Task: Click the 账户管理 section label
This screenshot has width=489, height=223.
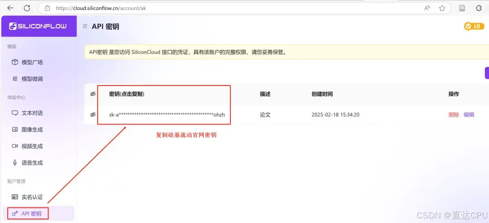Action: pos(17,181)
